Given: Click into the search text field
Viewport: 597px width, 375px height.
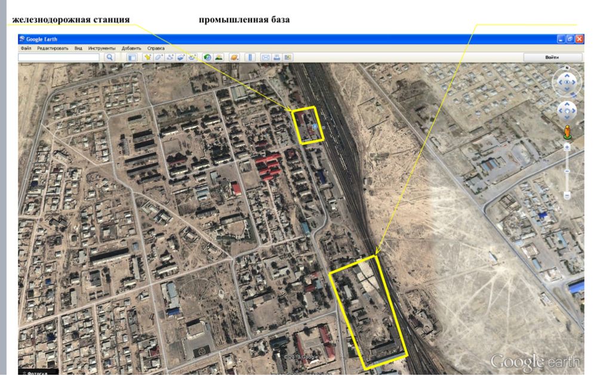Looking at the screenshot, I should pos(59,57).
